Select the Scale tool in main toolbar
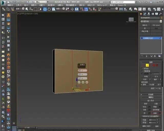The height and width of the screenshot is (131, 164). [54, 9]
